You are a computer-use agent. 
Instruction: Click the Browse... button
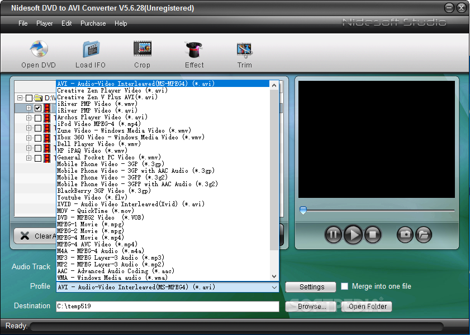311,307
